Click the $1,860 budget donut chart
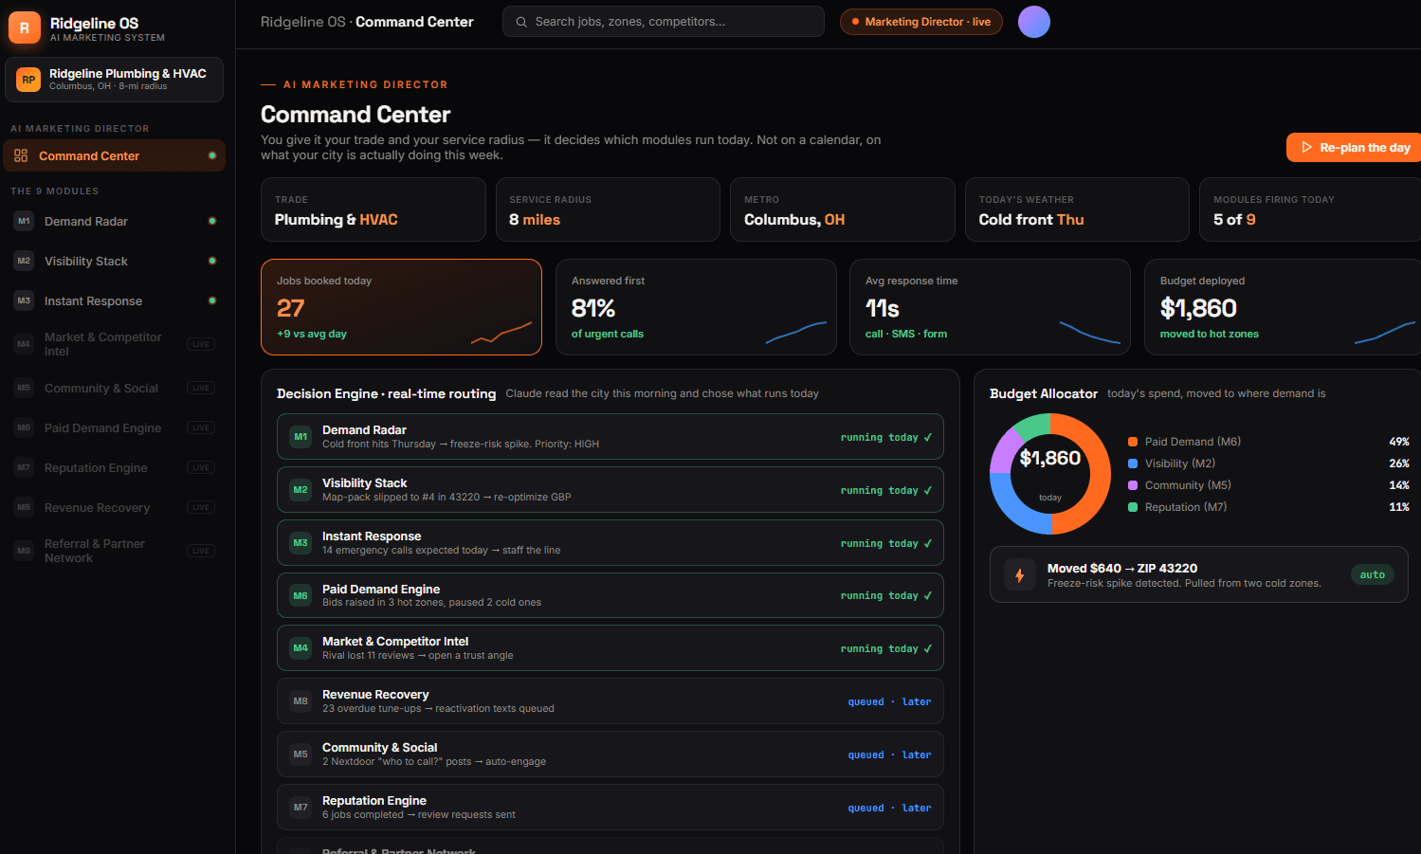1421x854 pixels. [x=1050, y=474]
